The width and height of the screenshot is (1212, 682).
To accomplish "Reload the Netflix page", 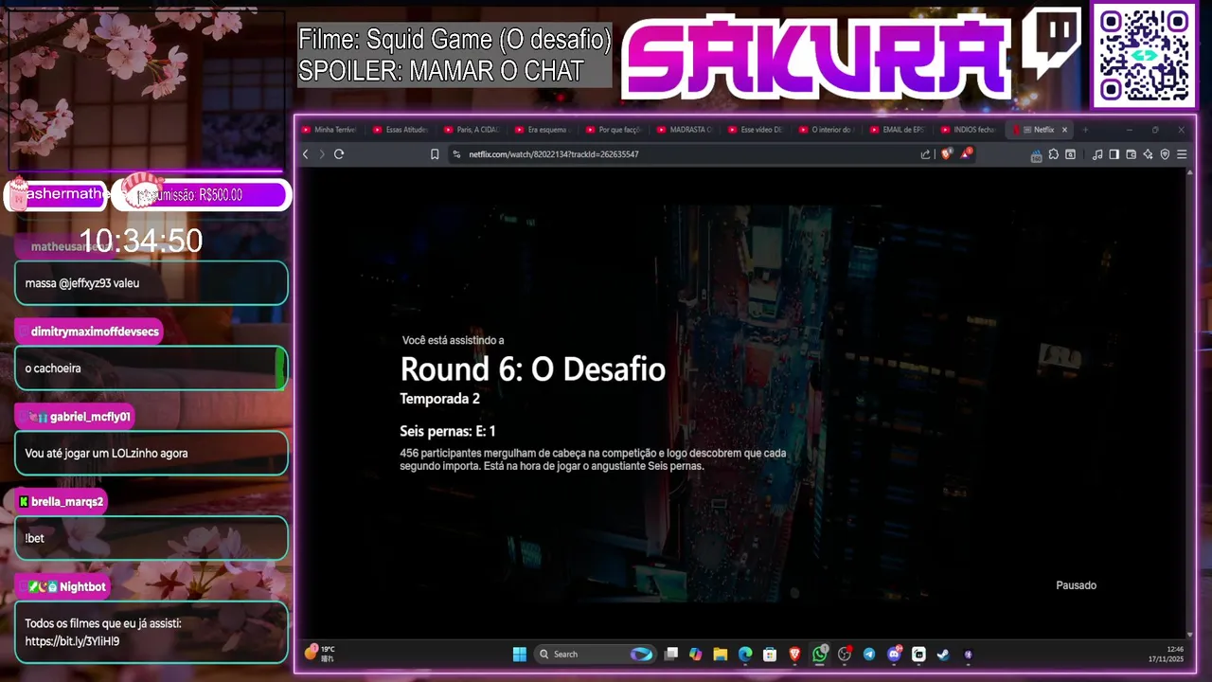I will [x=339, y=154].
